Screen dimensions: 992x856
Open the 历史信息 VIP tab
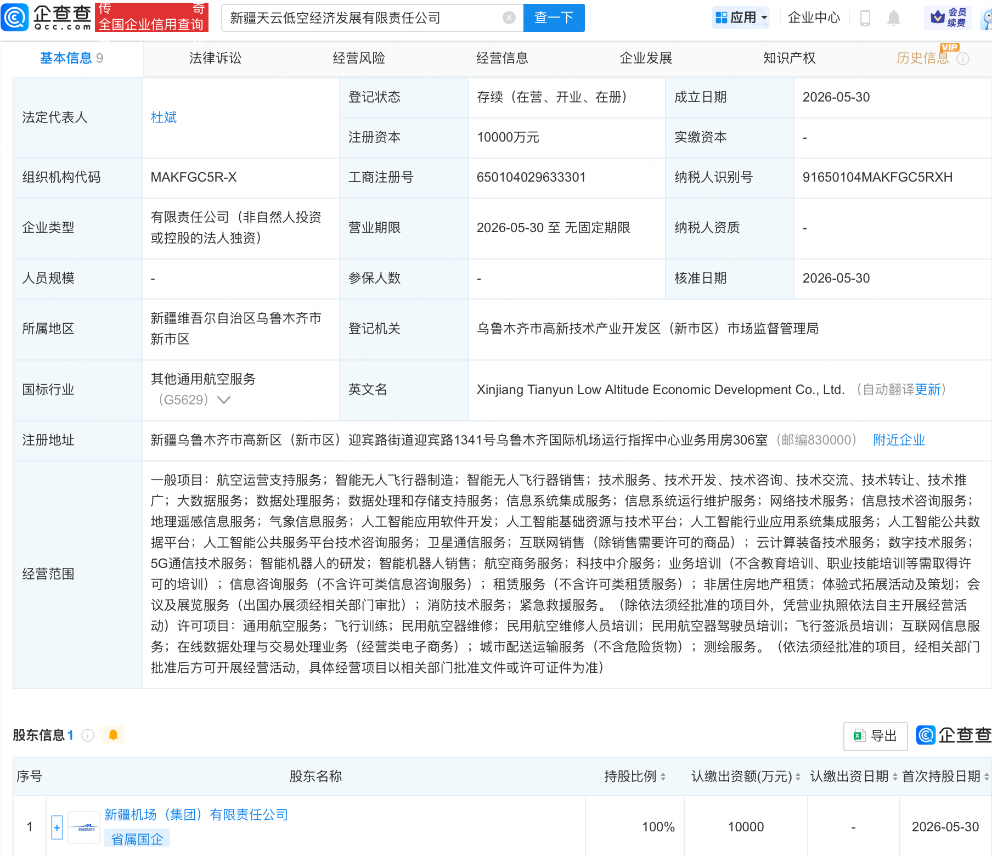coord(923,58)
